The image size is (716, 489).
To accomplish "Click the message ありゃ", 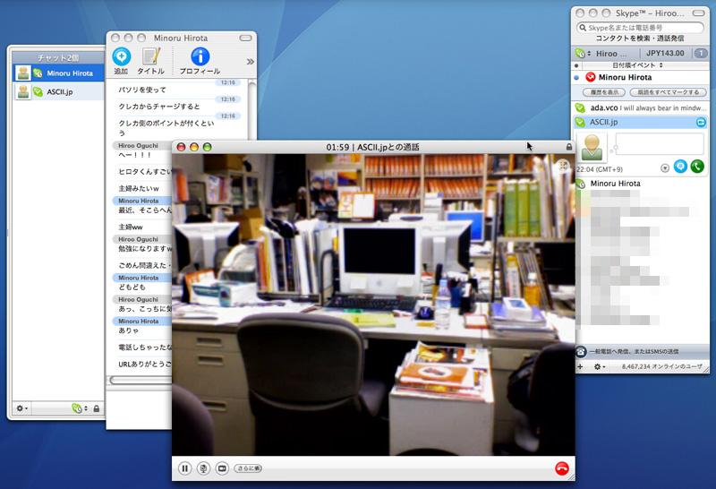I will tap(128, 330).
